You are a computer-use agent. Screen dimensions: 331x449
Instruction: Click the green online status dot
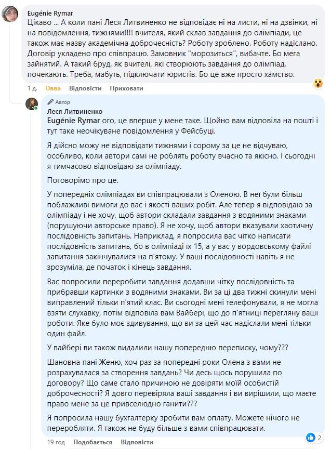[x=36, y=108]
